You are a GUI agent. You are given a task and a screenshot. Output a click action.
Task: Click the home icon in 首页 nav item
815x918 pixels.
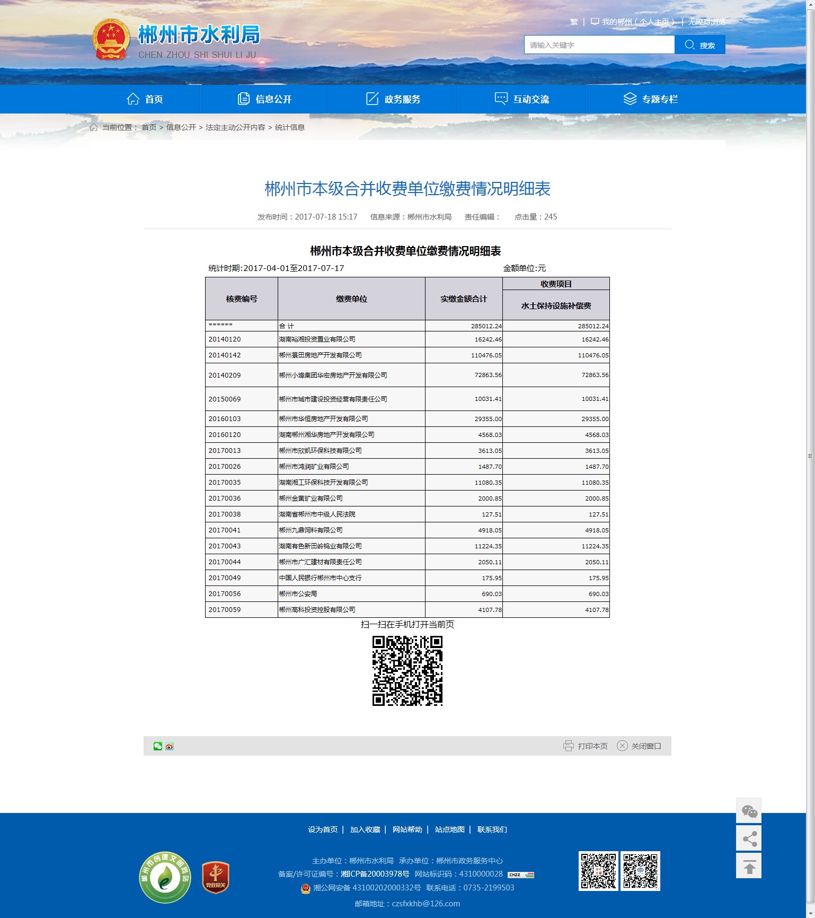coord(133,99)
